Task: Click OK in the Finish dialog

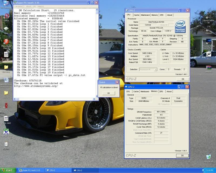Action: 109,93
